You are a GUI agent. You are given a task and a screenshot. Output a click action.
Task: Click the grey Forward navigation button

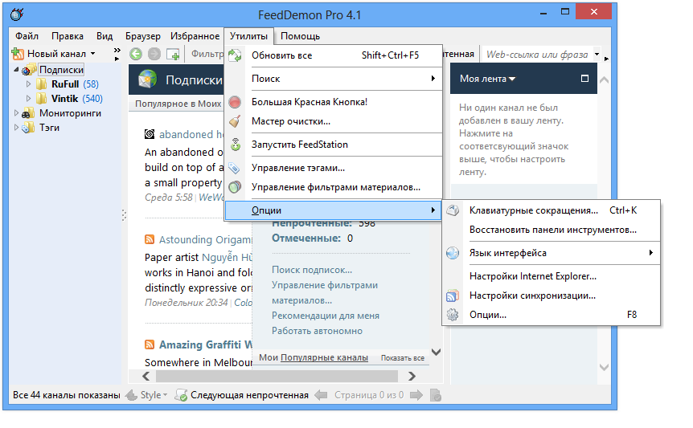click(x=154, y=54)
